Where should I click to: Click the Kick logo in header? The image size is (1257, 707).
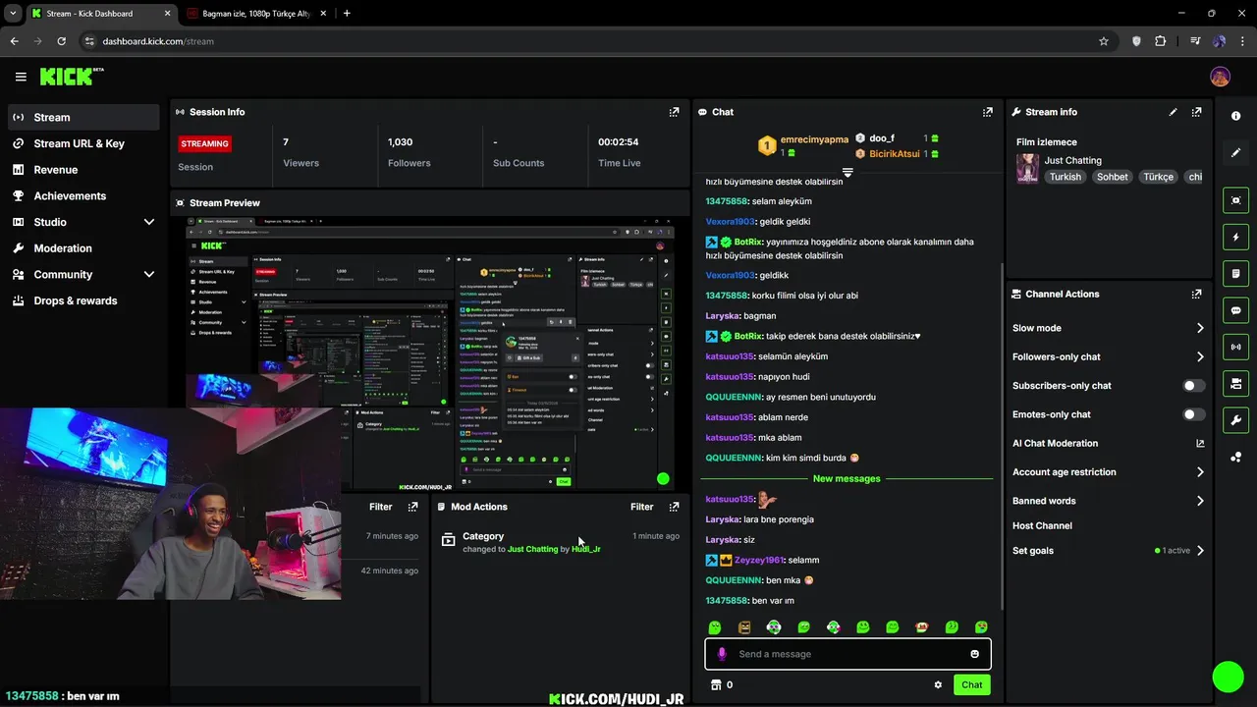72,77
